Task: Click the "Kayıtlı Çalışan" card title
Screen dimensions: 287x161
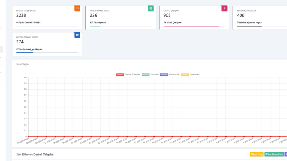Action: tap(171, 10)
